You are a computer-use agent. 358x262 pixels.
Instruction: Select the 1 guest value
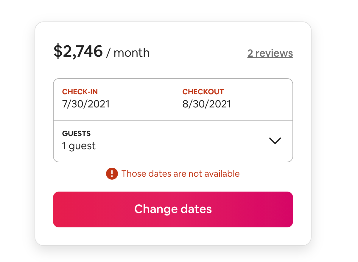pos(79,146)
